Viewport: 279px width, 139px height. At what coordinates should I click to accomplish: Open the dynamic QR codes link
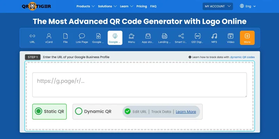click(242, 57)
